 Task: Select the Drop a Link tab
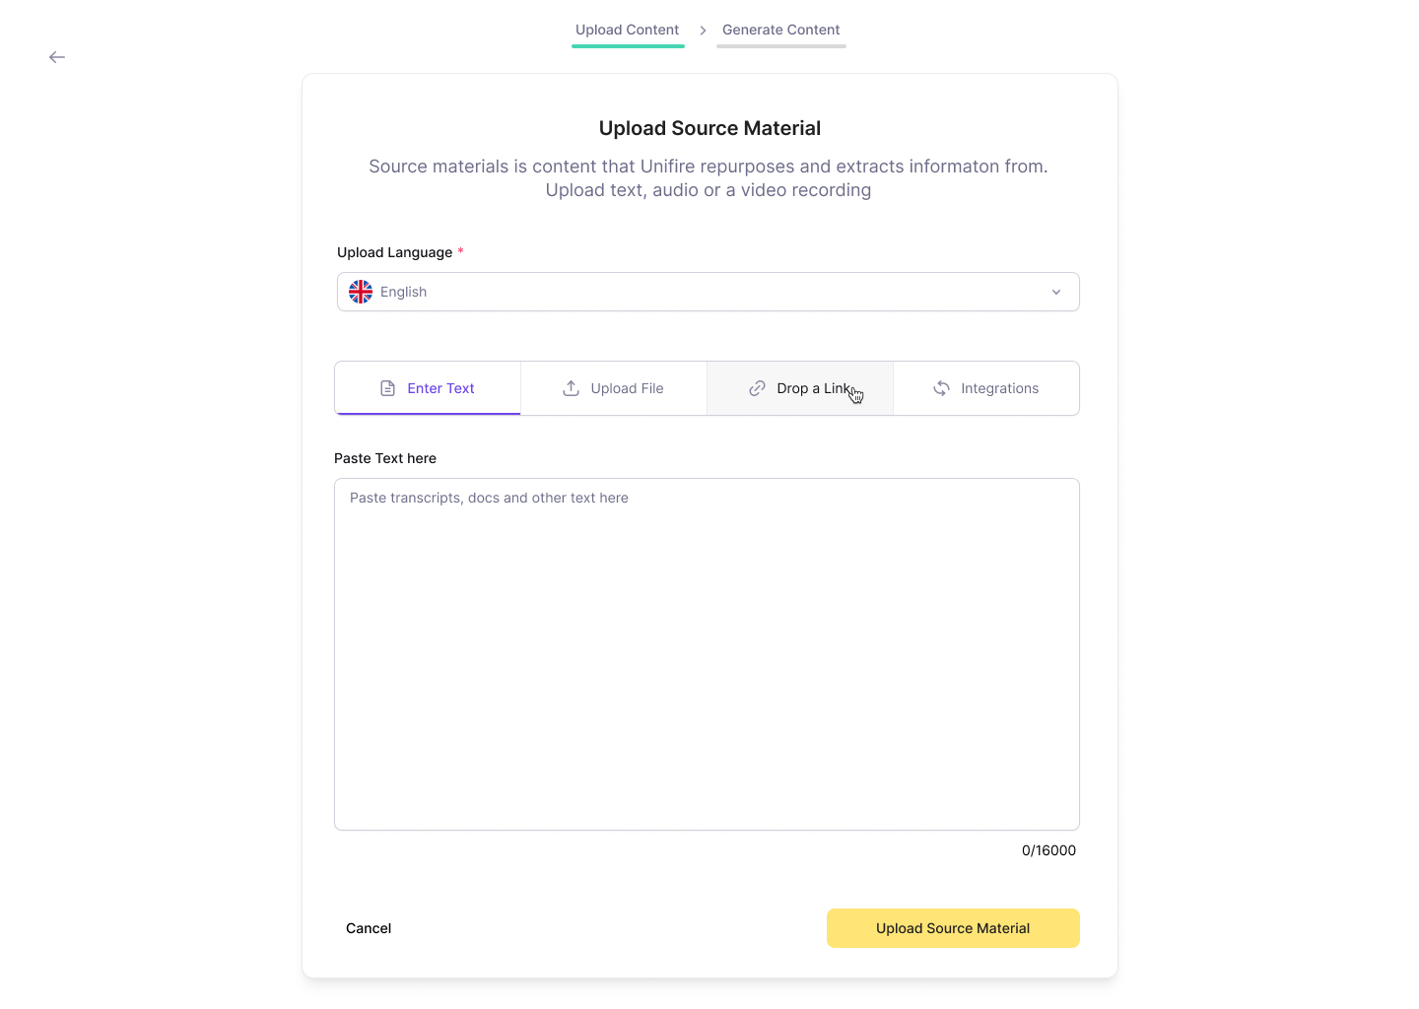(800, 388)
